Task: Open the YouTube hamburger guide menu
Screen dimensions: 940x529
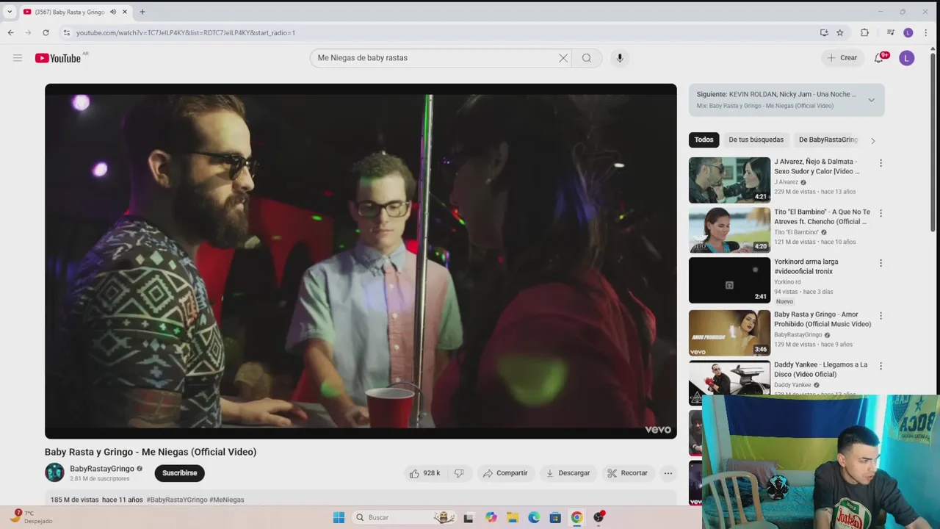Action: (18, 58)
